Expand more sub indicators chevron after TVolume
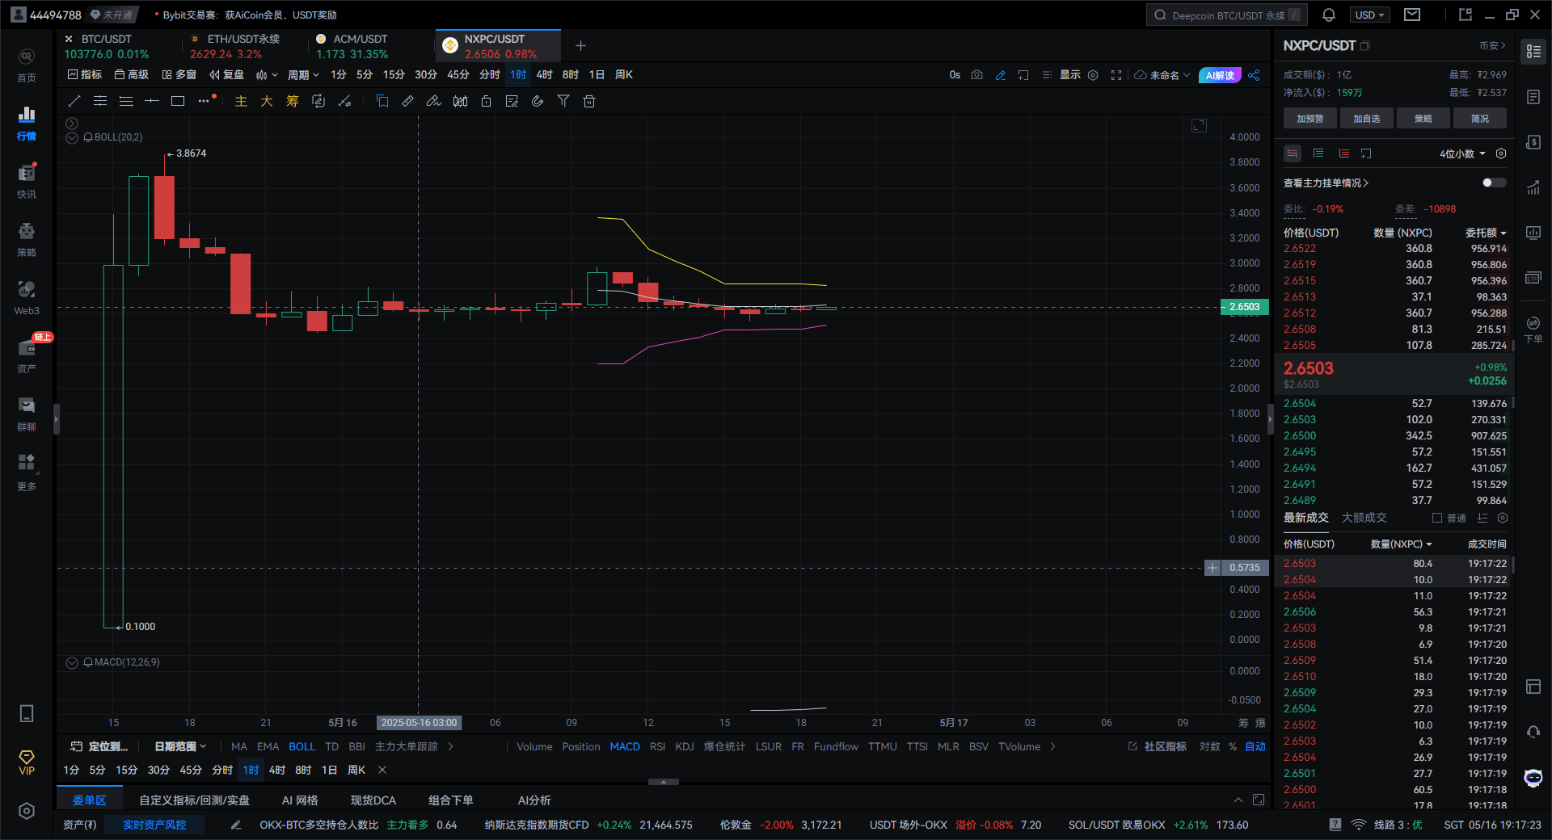The width and height of the screenshot is (1552, 840). tap(1052, 746)
